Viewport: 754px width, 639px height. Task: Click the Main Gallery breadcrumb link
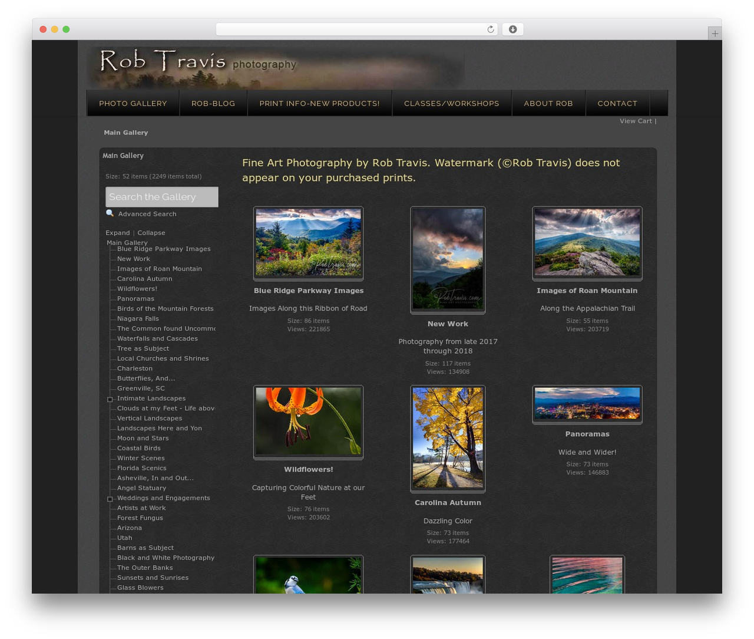coord(126,133)
